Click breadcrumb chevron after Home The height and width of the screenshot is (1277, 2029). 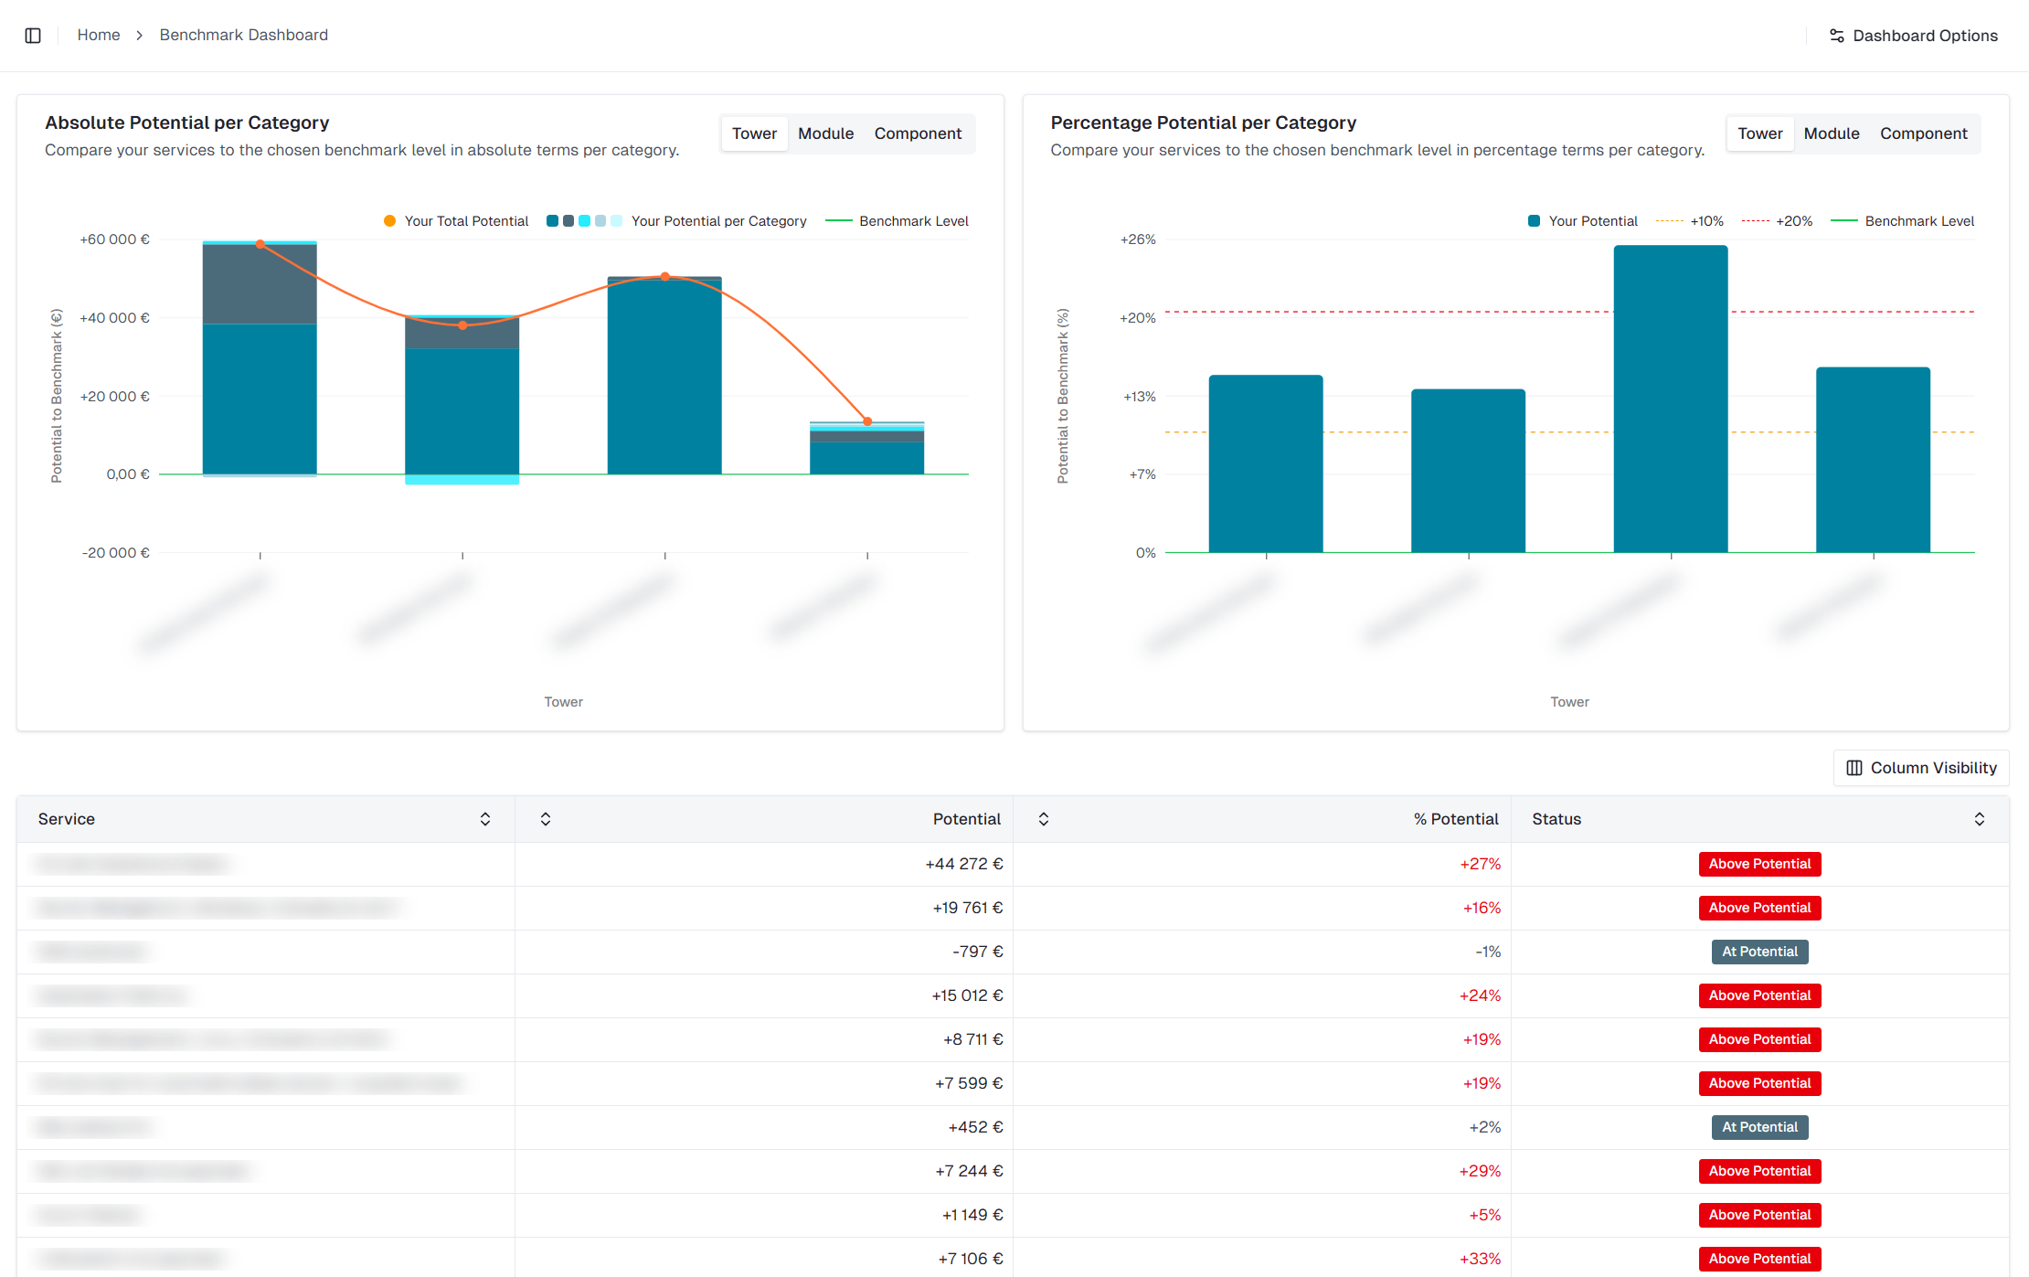(140, 36)
